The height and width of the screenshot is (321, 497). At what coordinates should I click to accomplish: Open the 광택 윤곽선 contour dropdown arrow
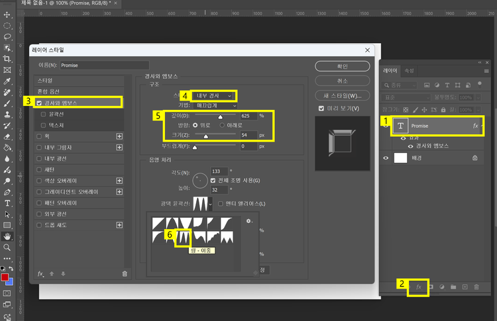coord(210,205)
